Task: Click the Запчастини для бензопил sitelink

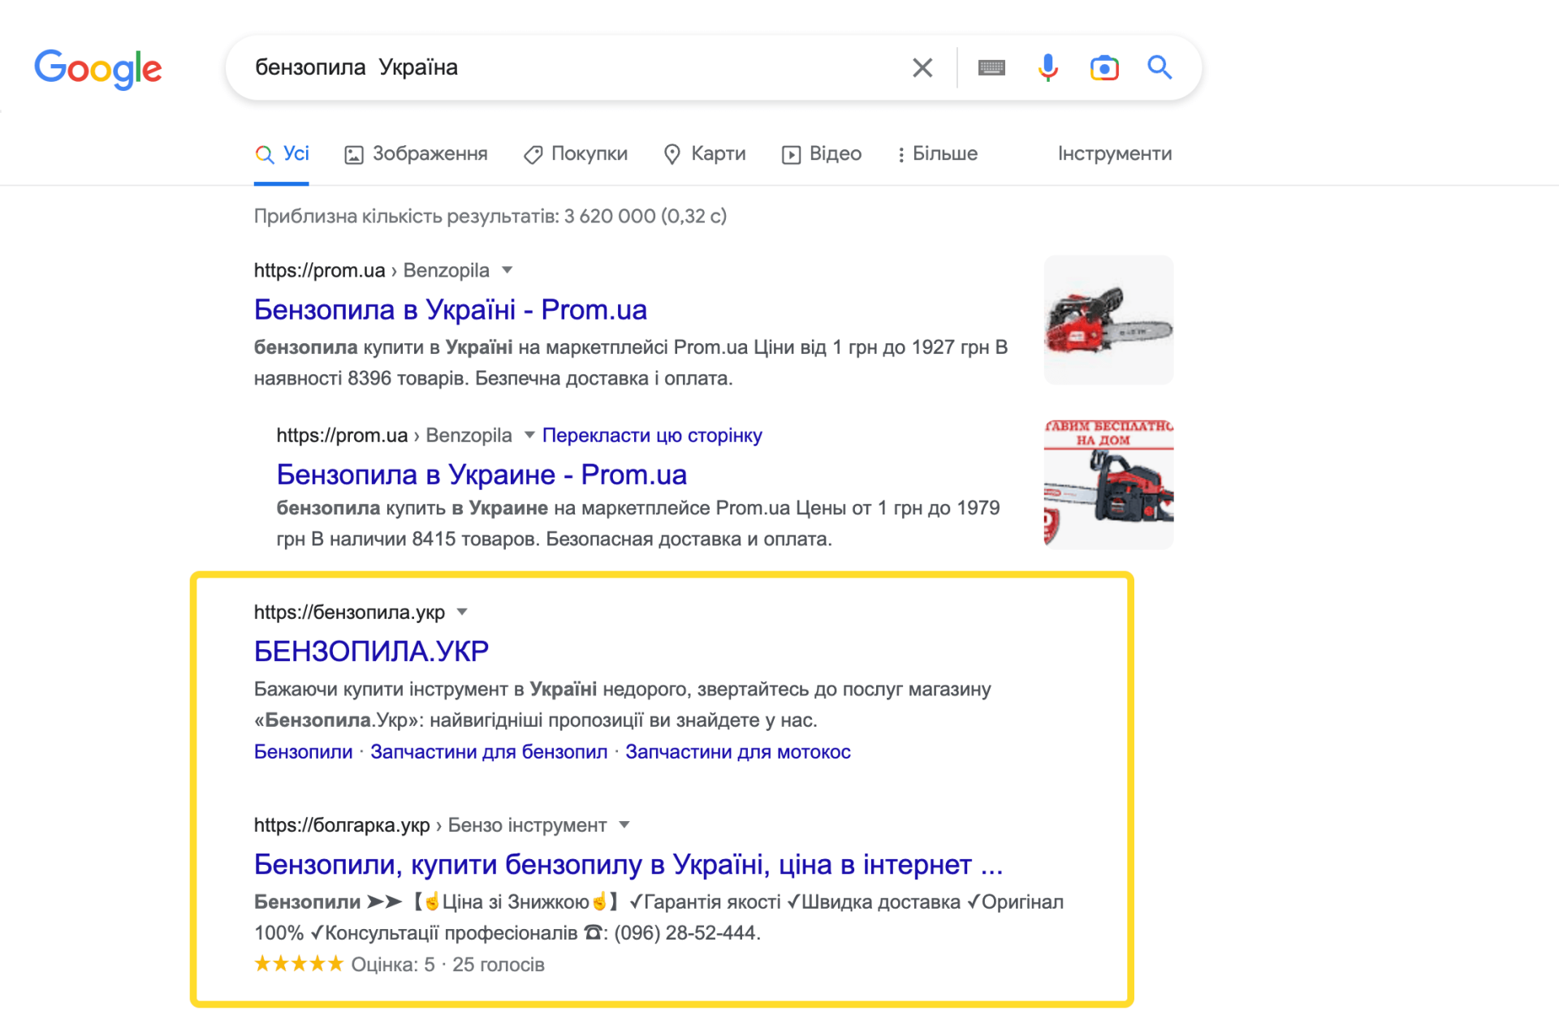Action: [489, 751]
